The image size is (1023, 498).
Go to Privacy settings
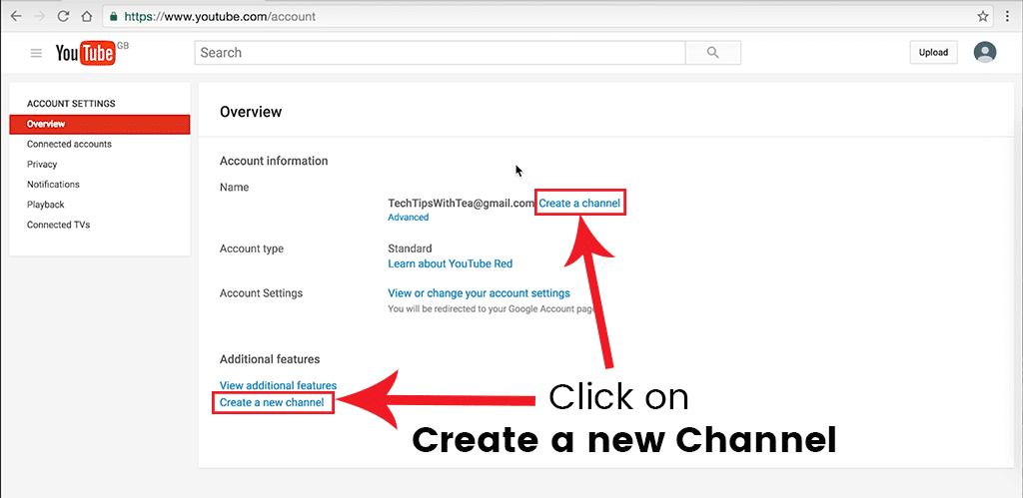(x=42, y=165)
